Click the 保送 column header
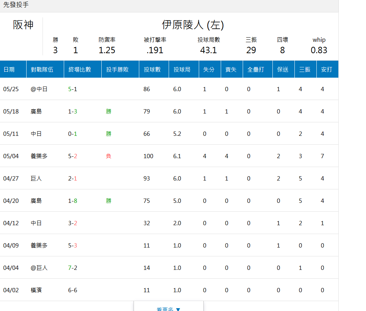 click(x=283, y=70)
